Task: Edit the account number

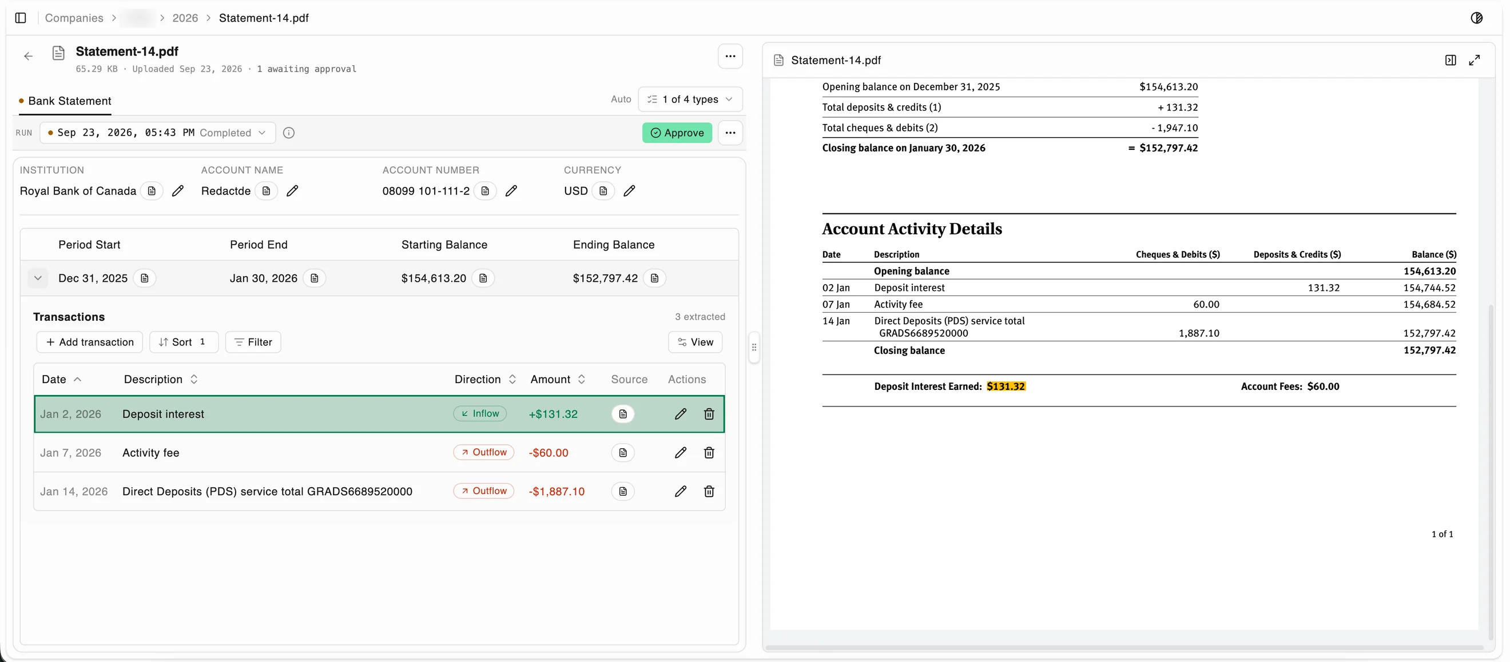Action: (x=511, y=191)
